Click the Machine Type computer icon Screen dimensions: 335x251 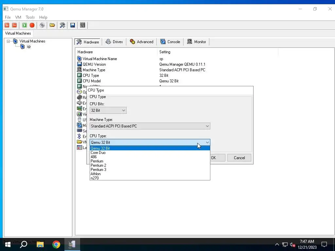pos(79,70)
